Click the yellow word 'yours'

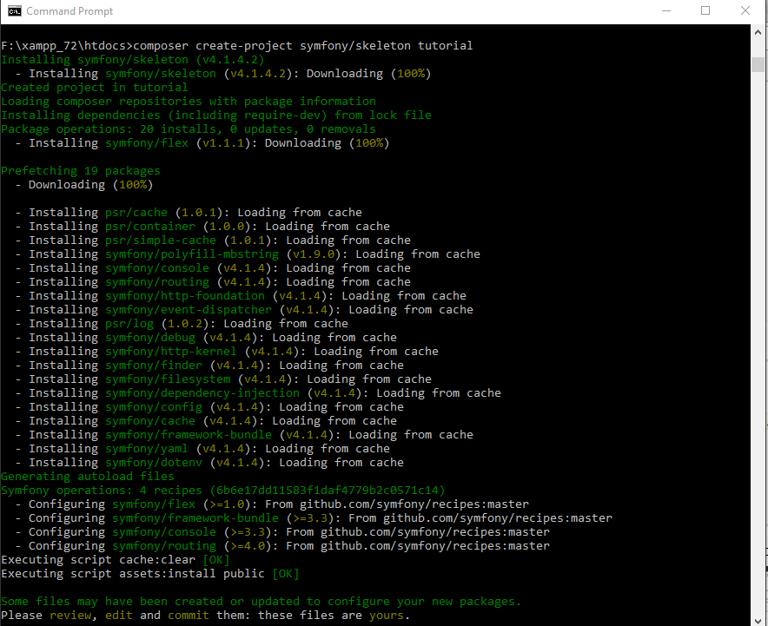386,616
